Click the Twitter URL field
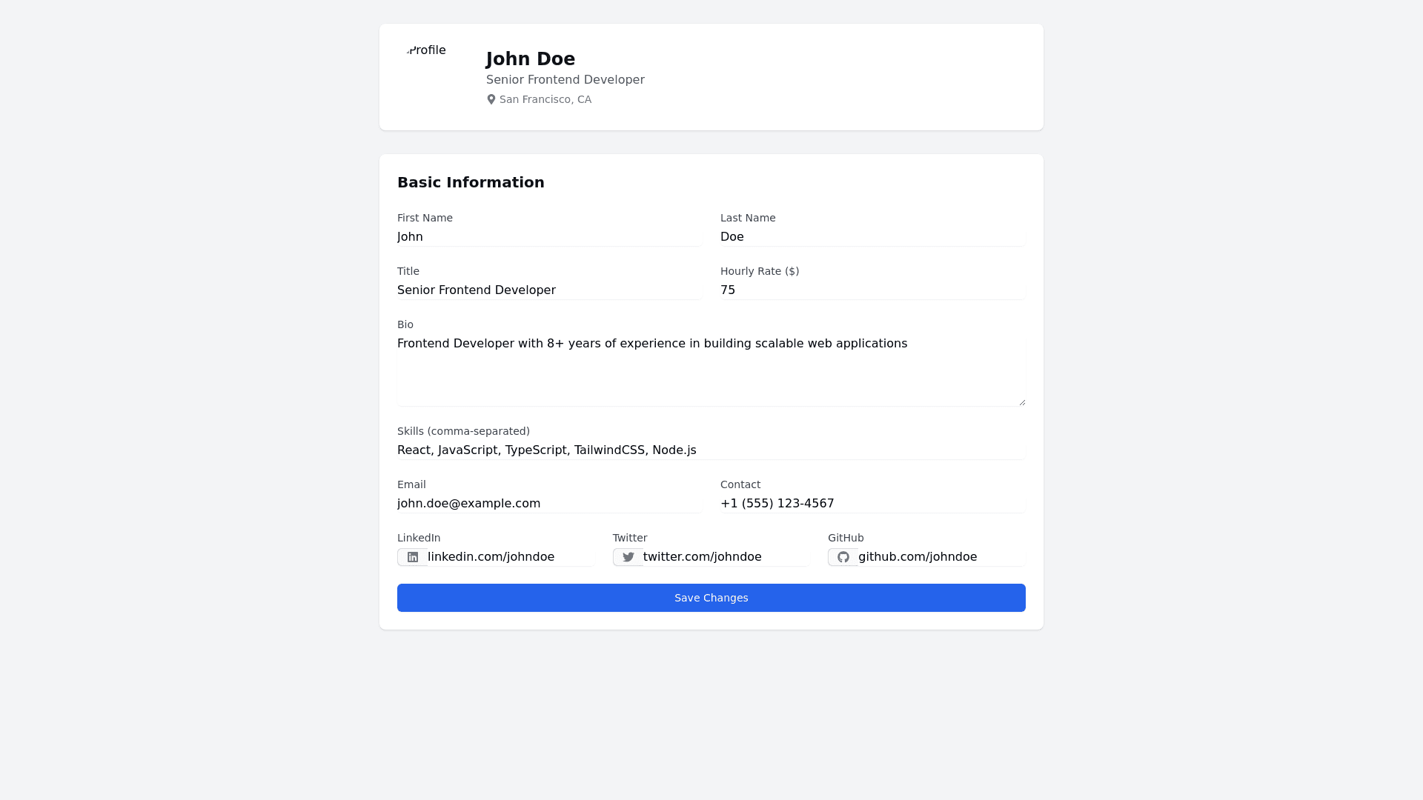Screen dimensions: 1423x800 (725, 557)
